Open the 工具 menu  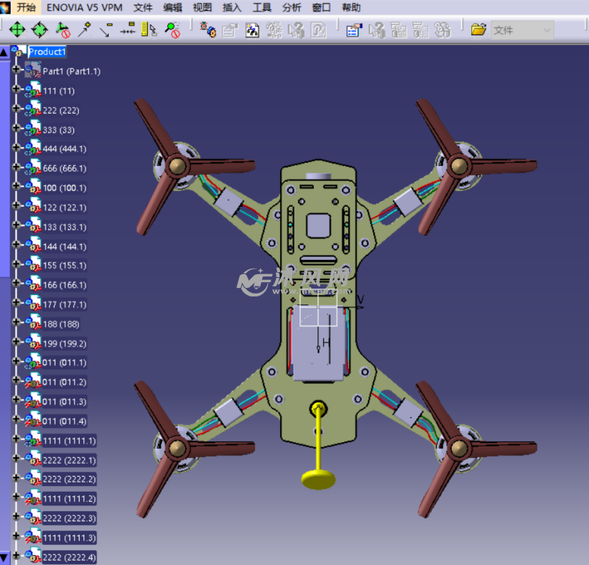point(261,8)
